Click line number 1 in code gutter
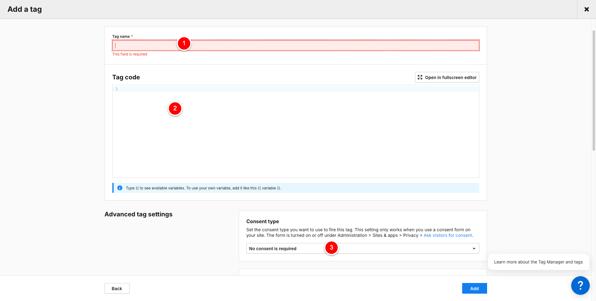 pos(117,89)
